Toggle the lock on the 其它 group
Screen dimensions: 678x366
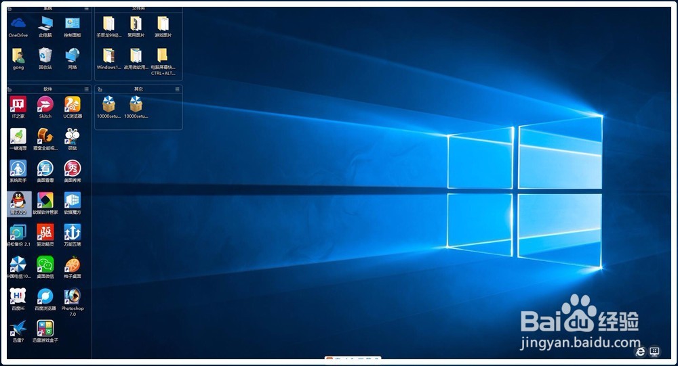tap(100, 89)
